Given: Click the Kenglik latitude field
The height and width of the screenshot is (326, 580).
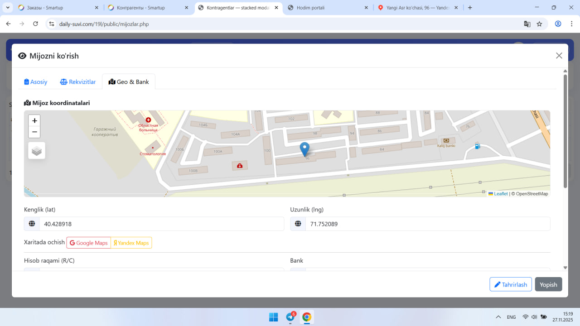Looking at the screenshot, I should click(161, 224).
